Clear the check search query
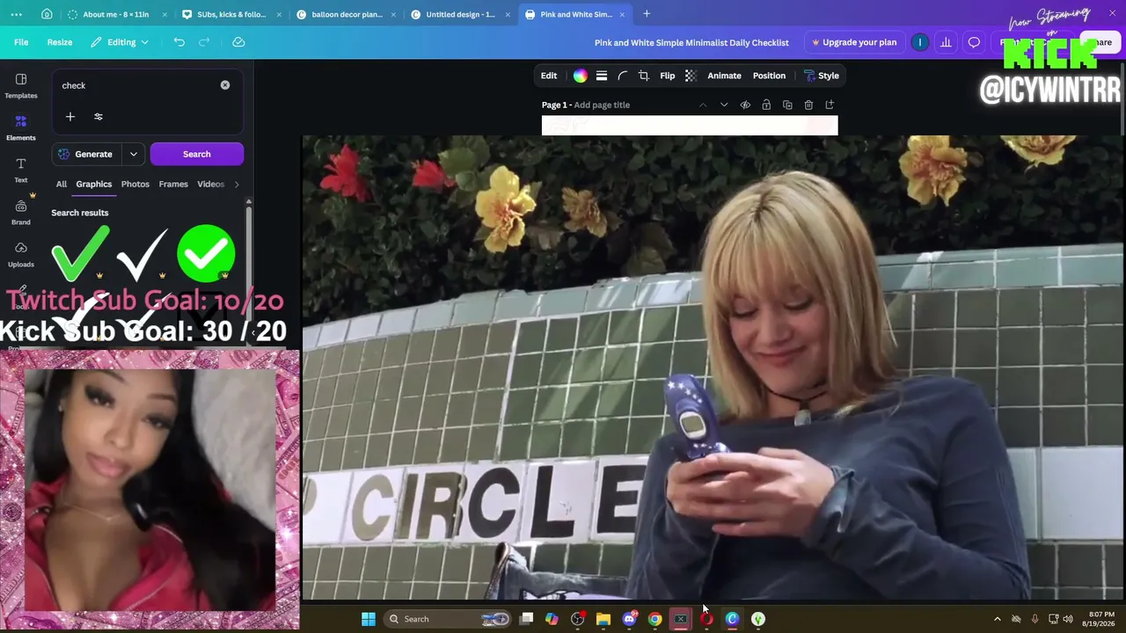1126x633 pixels. click(225, 85)
